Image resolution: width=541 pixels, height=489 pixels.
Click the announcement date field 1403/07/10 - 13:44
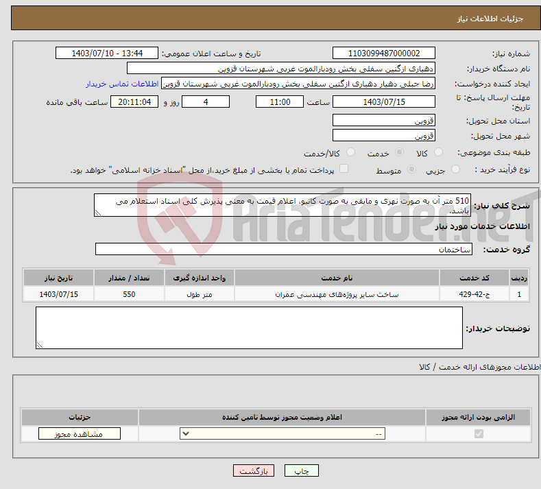click(x=107, y=53)
